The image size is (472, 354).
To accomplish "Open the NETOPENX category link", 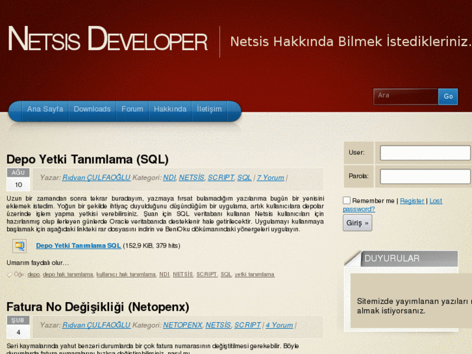I will pyautogui.click(x=182, y=325).
